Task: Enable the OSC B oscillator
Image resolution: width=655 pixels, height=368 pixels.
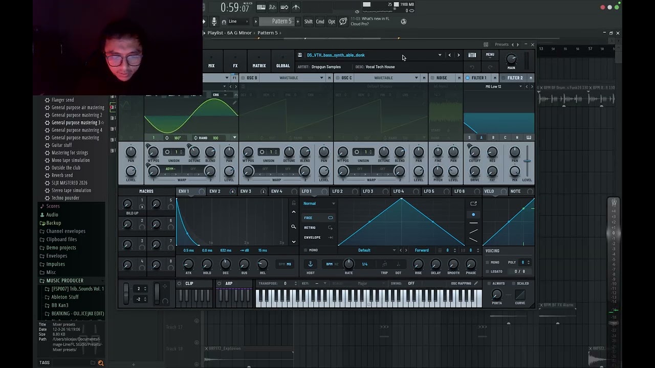Action: coord(243,78)
